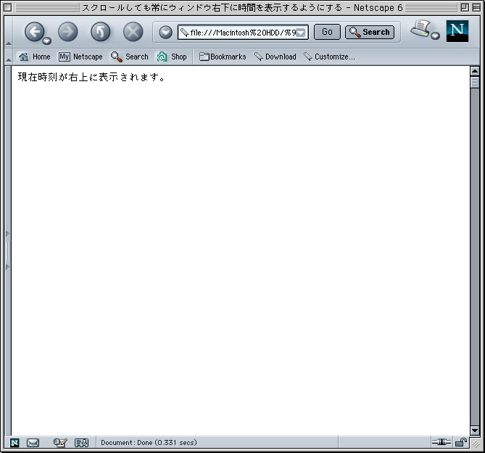The width and height of the screenshot is (485, 453).
Task: Open Navigator from the status bar N icon
Action: (14, 443)
